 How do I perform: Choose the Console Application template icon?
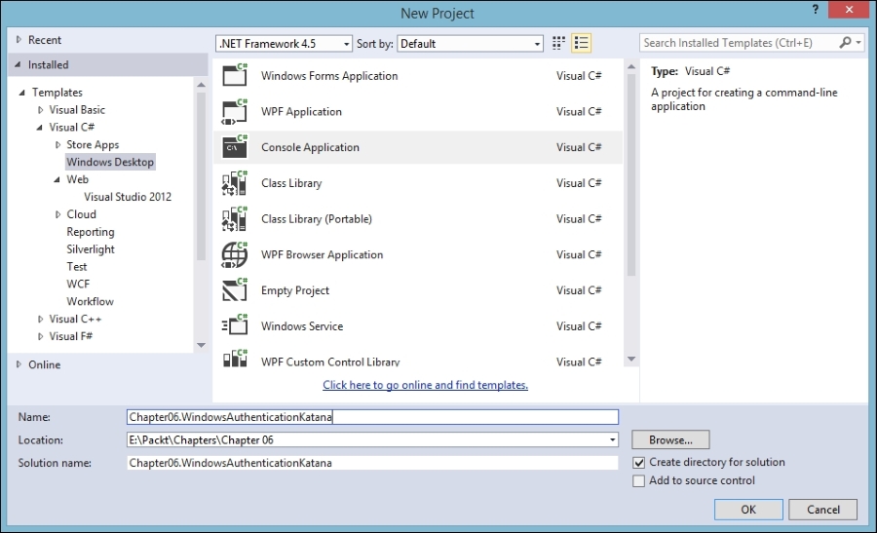click(x=235, y=147)
